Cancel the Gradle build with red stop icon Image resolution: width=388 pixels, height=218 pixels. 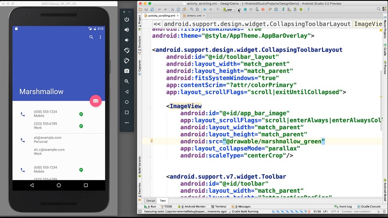pyautogui.click(x=309, y=212)
